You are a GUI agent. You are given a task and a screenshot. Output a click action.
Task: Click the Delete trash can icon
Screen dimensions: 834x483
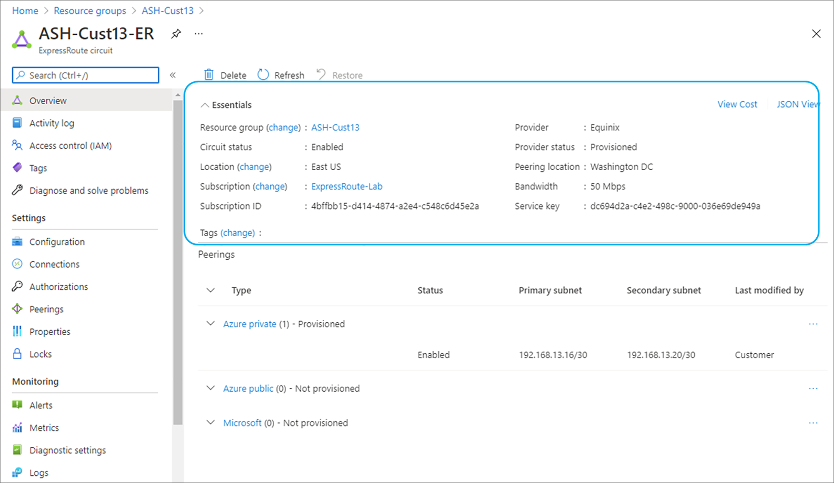tap(209, 75)
